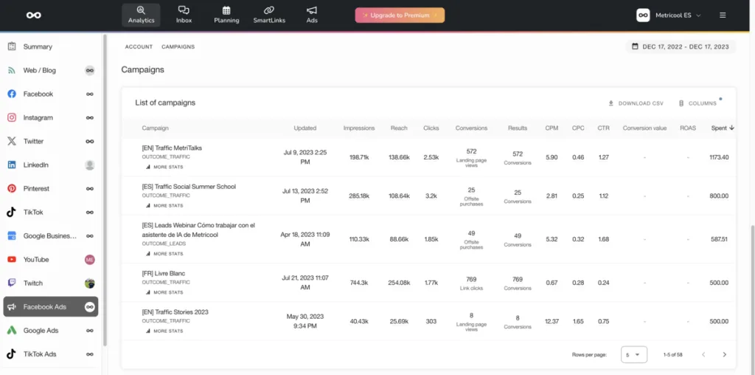Screen dimensions: 755x375
Task: Click the page scrollbar on the right edge
Action: click(752, 299)
